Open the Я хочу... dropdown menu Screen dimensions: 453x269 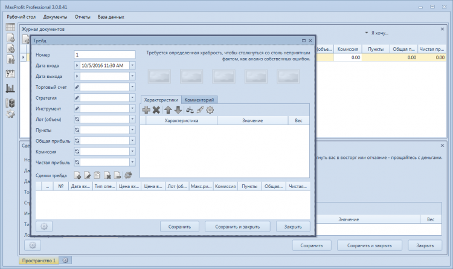(377, 33)
